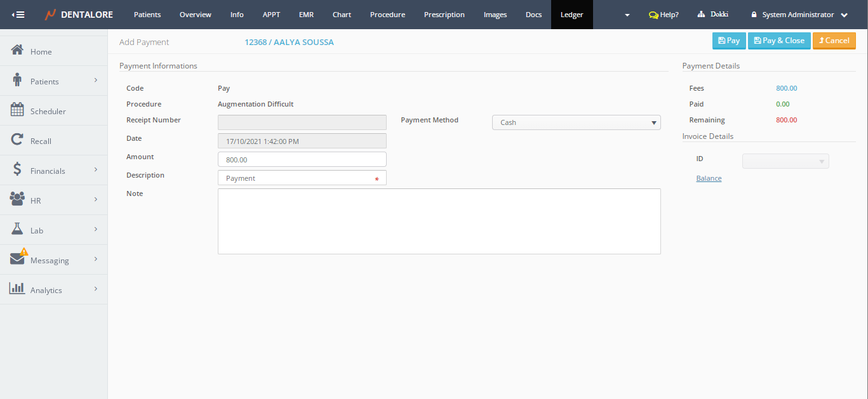Open the Lab flask icon

pos(18,230)
